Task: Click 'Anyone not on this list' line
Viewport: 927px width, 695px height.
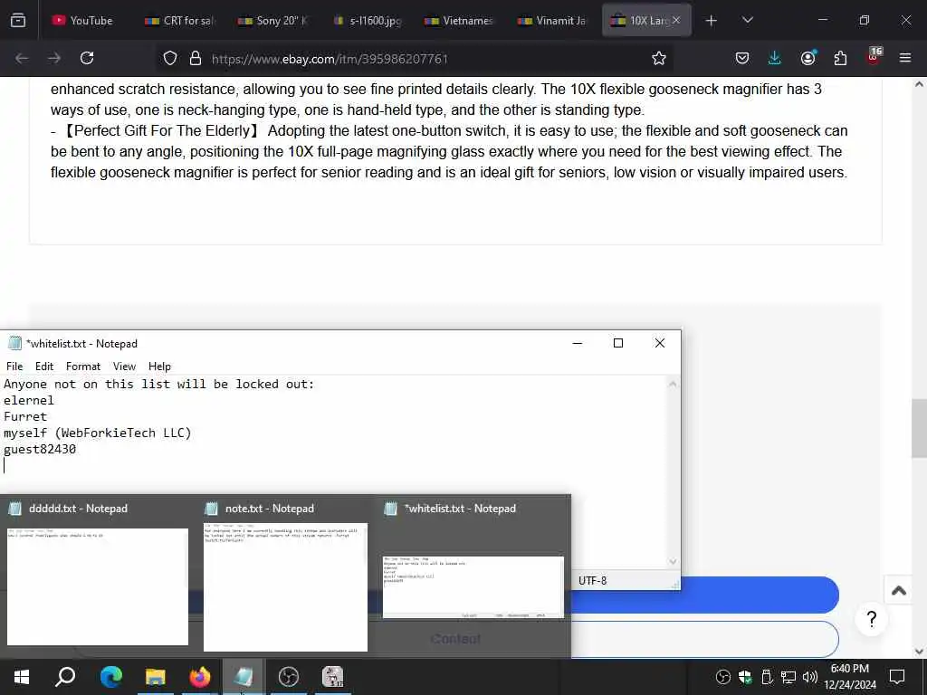Action: tap(159, 384)
